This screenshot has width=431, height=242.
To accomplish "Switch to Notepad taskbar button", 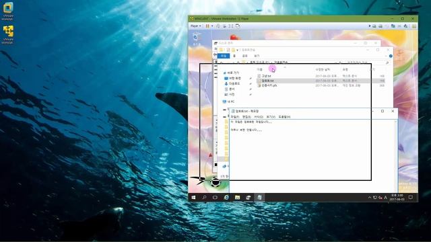I will pos(259,197).
